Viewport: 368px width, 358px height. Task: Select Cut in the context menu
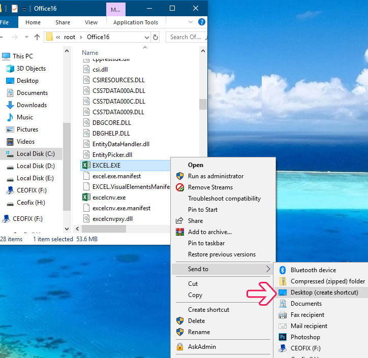(193, 284)
